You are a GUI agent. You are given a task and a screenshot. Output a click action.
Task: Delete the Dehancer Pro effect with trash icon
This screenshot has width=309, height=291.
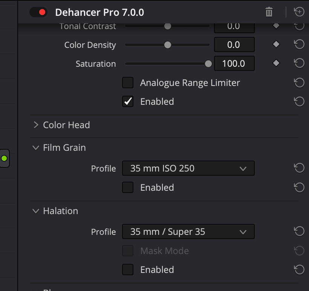[269, 12]
